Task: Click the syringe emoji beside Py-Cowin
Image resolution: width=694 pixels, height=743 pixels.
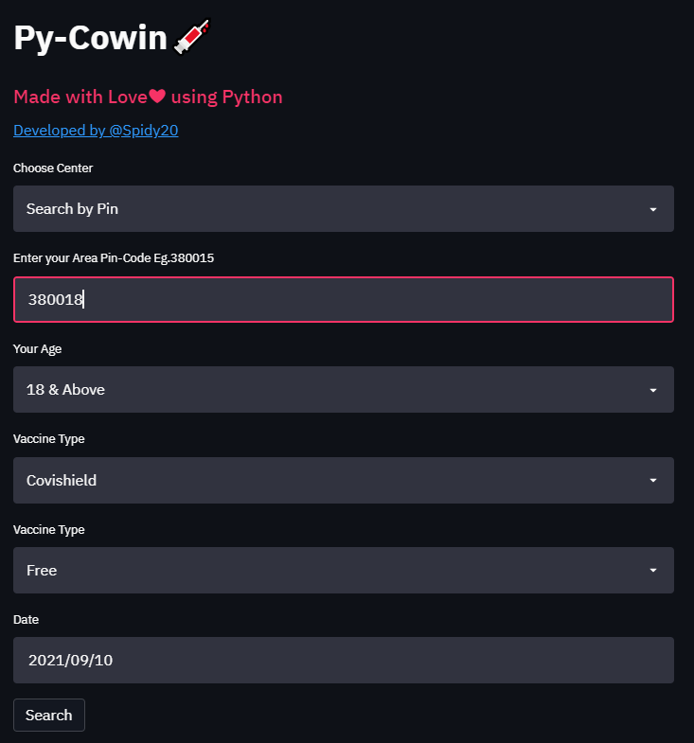Action: [x=192, y=37]
